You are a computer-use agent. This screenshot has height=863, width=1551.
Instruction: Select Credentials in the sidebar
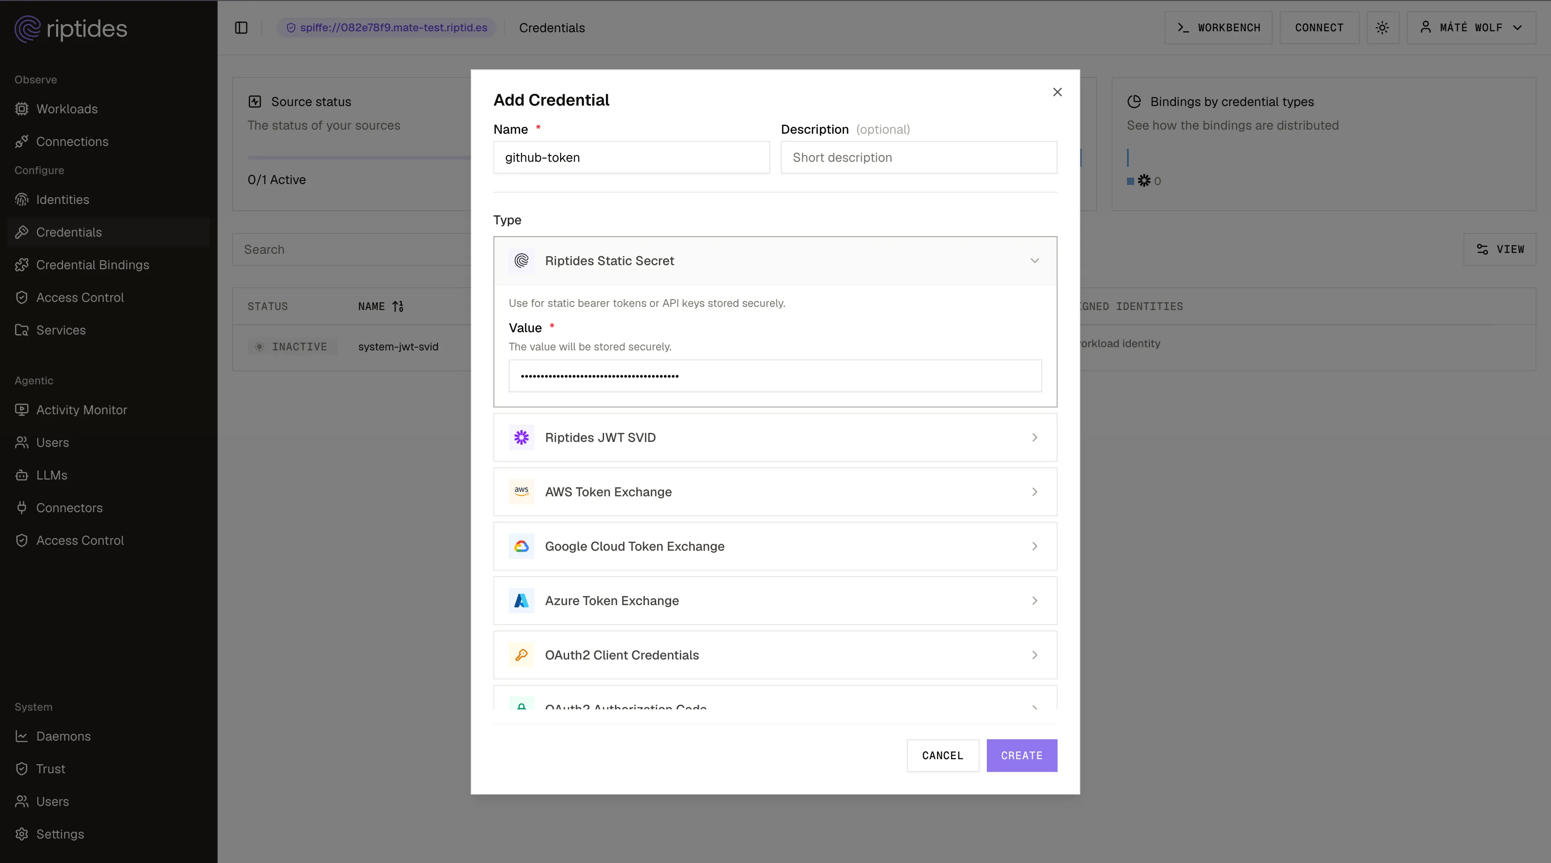tap(108, 233)
